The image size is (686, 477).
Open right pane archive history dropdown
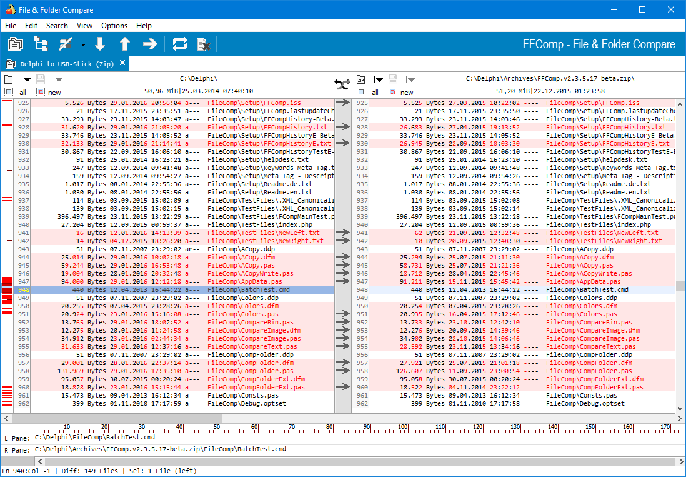pos(379,79)
